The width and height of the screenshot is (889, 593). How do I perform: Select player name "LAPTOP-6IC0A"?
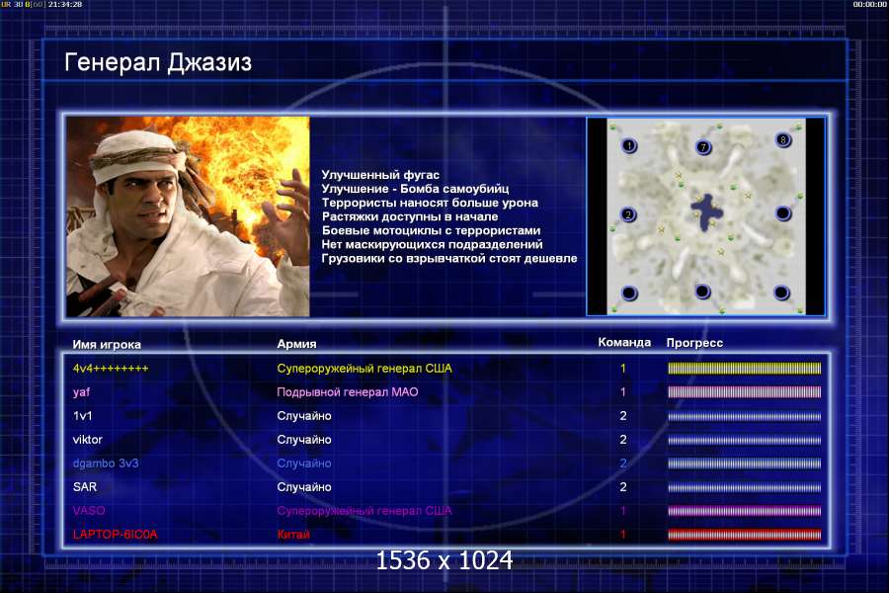(116, 535)
